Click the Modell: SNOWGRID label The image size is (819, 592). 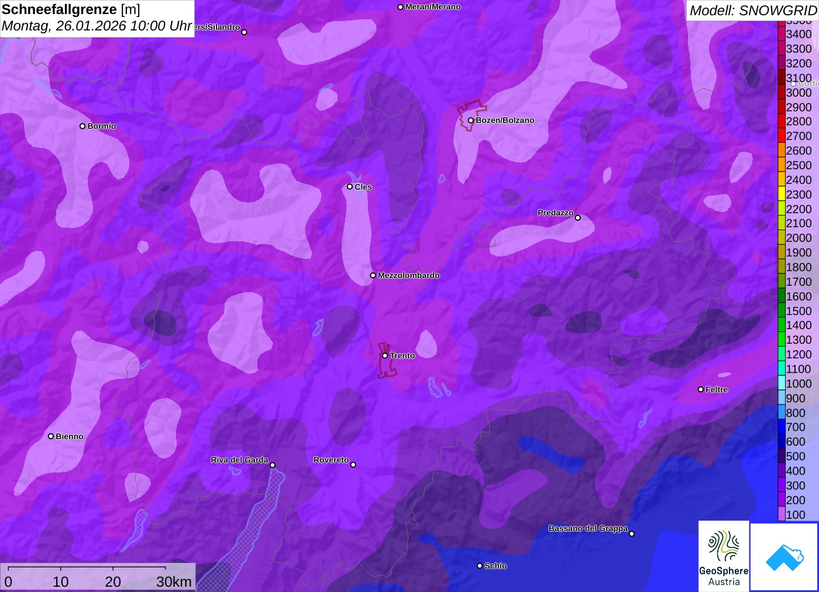tap(752, 11)
